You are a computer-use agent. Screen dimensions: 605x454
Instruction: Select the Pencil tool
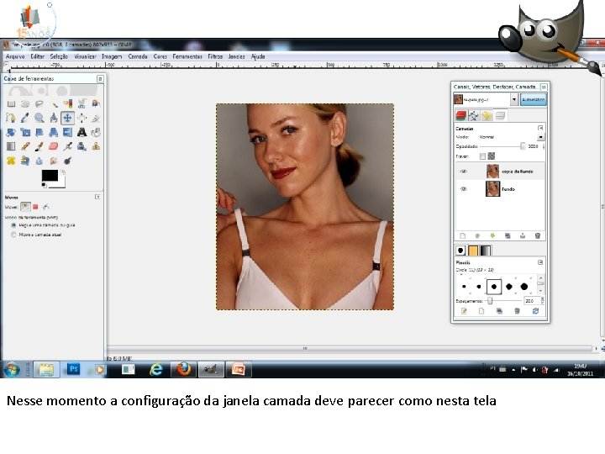25,146
